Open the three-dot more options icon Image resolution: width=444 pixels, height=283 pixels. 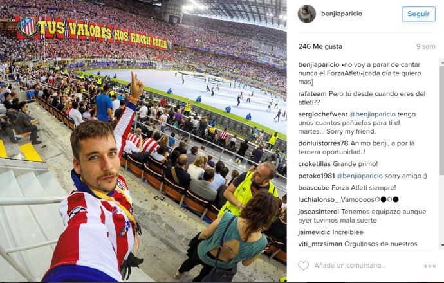pos(430,266)
